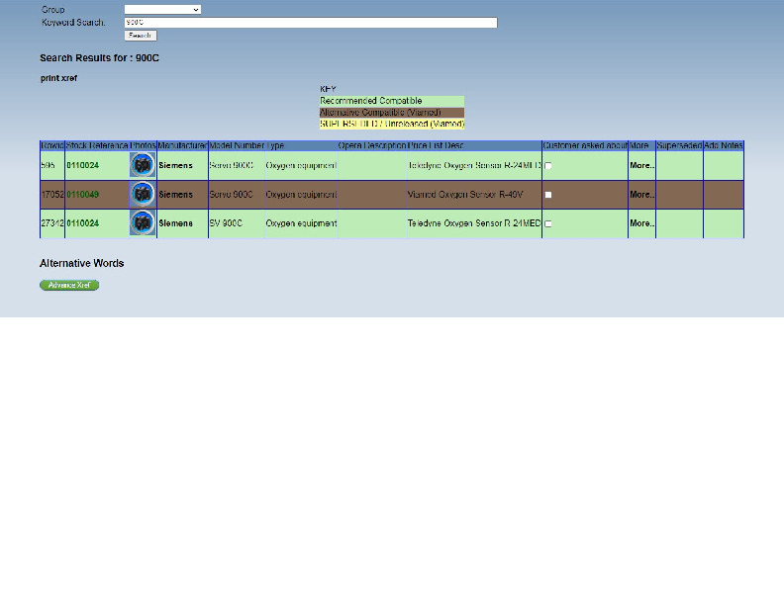Click the Recommended Compatible green key swatch
Viewport: 784px width, 605px height.
click(x=391, y=101)
